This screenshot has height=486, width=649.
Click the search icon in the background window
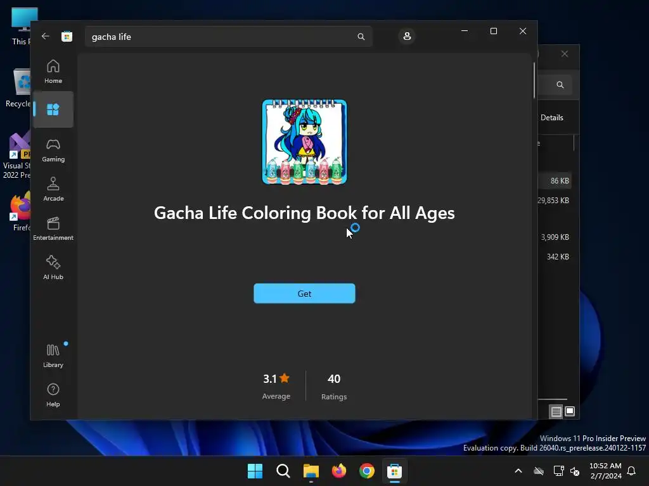pos(560,85)
